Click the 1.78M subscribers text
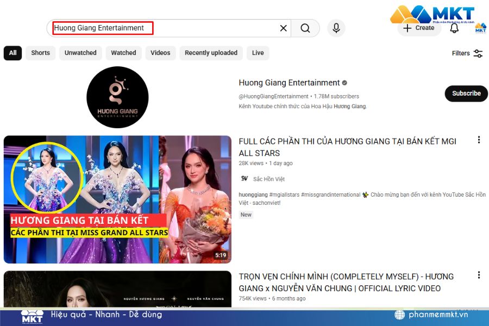The image size is (489, 326). tap(336, 96)
